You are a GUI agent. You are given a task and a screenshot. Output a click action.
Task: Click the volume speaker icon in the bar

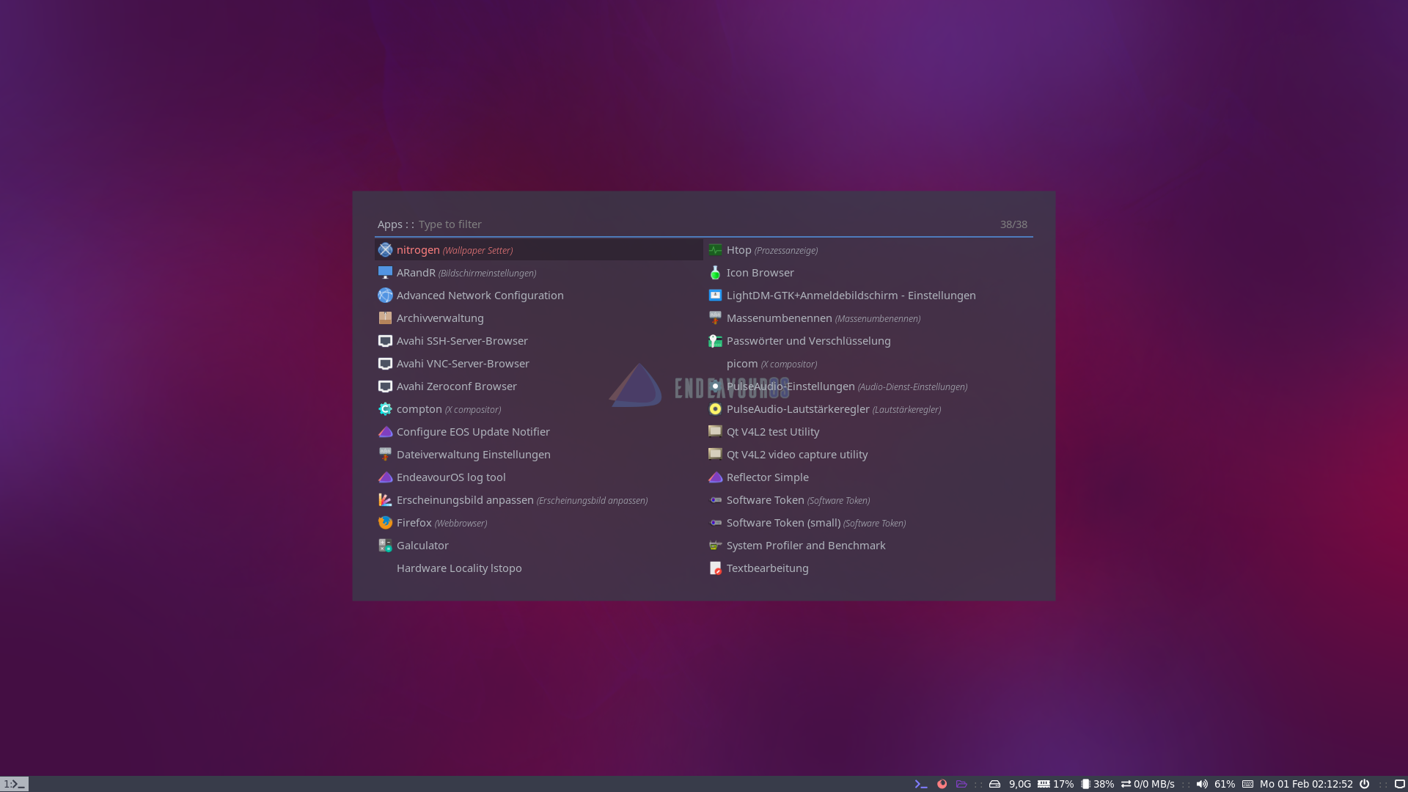click(1201, 784)
